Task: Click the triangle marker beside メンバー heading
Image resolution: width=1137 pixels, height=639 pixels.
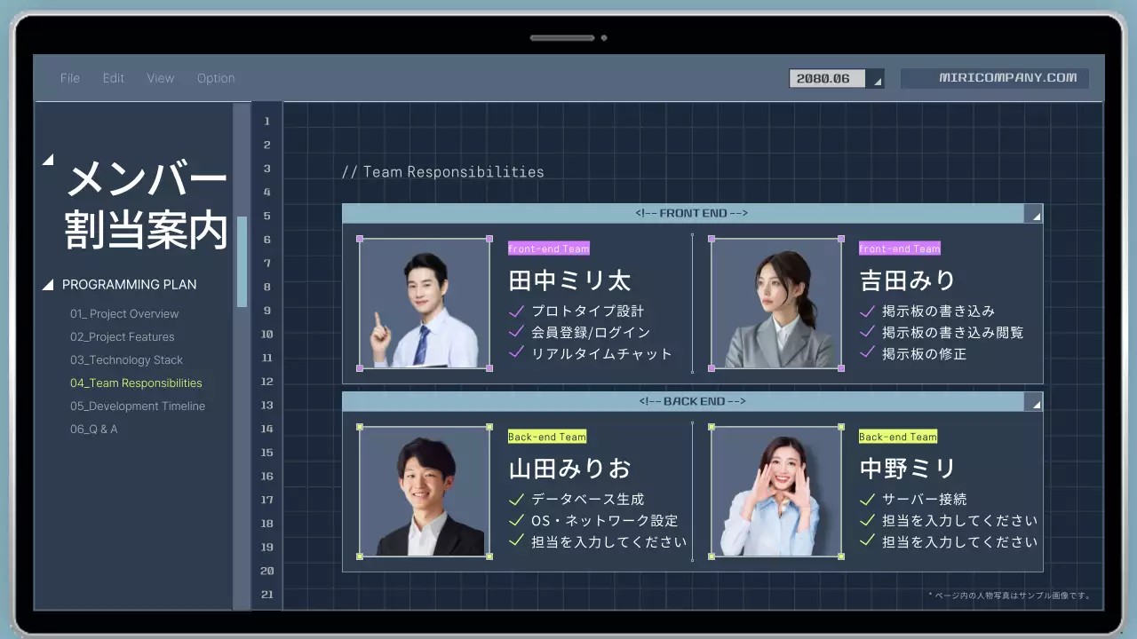Action: click(49, 160)
